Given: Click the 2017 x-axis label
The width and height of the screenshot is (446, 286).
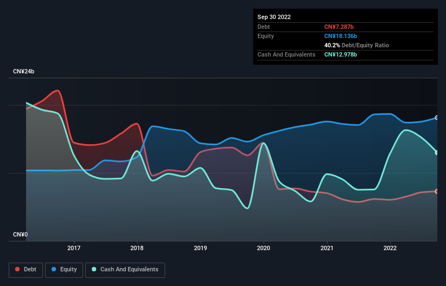Looking at the screenshot, I should [74, 248].
